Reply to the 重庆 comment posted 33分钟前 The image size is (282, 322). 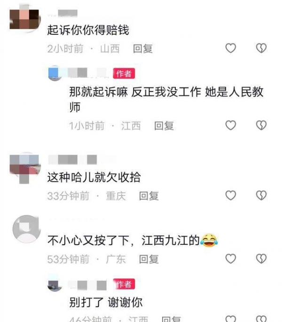(149, 196)
